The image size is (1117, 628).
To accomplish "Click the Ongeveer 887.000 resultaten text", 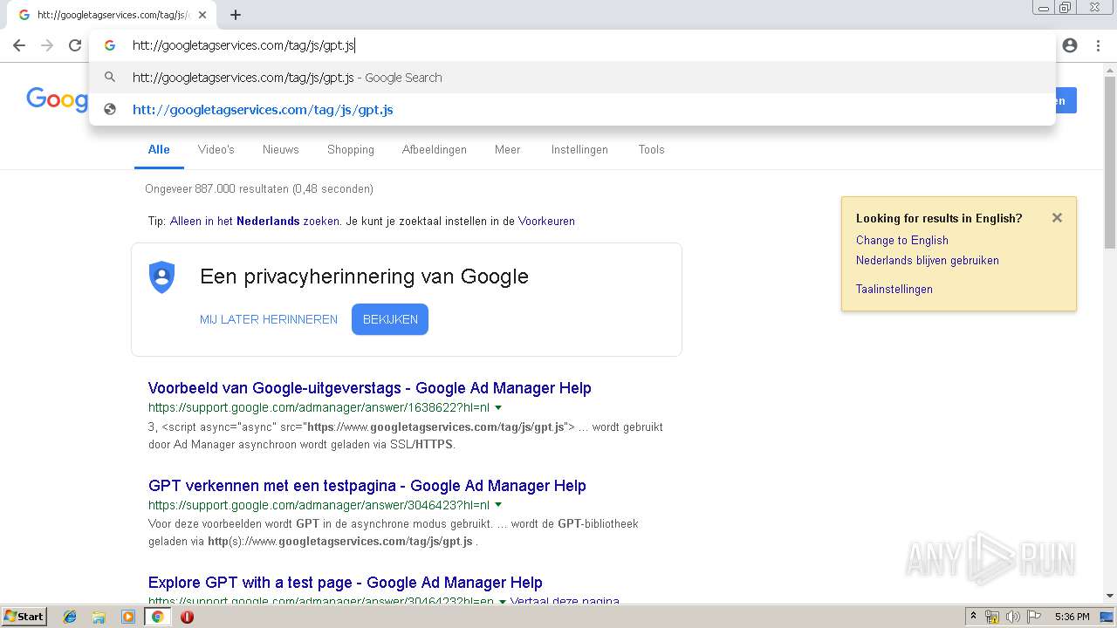I will 259,189.
